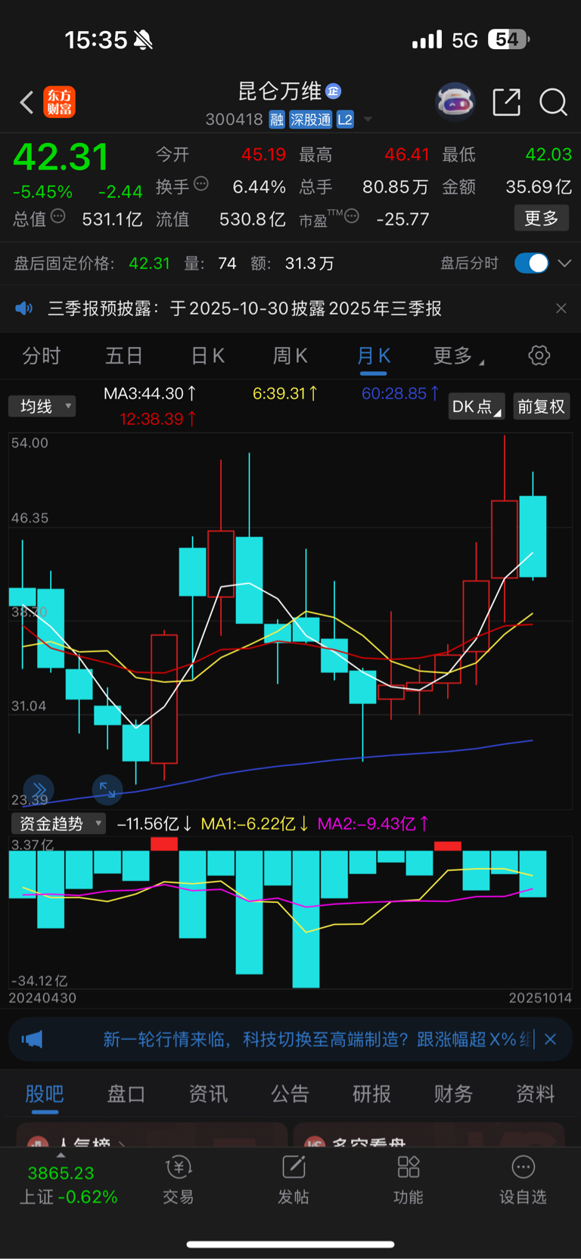This screenshot has height=1259, width=581.
Task: Tap the 融 margin badge
Action: coord(277,119)
